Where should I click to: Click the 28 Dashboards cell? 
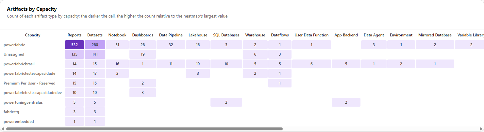(142, 45)
